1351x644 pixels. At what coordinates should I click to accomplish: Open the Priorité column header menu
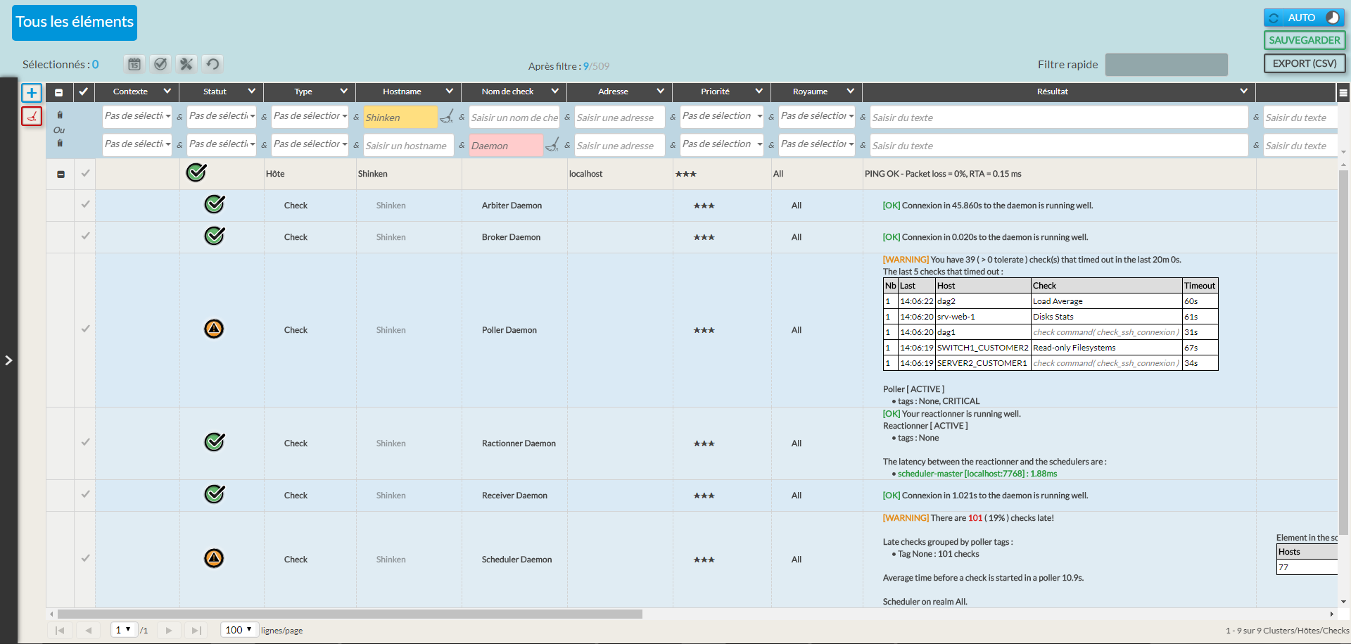[x=759, y=91]
